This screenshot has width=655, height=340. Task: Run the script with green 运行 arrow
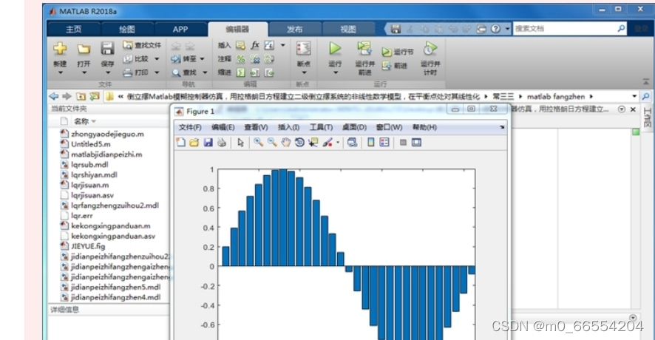click(335, 49)
